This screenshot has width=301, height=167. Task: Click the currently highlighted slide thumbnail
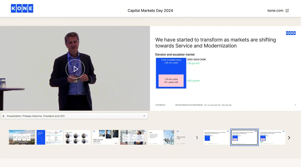coord(244,137)
